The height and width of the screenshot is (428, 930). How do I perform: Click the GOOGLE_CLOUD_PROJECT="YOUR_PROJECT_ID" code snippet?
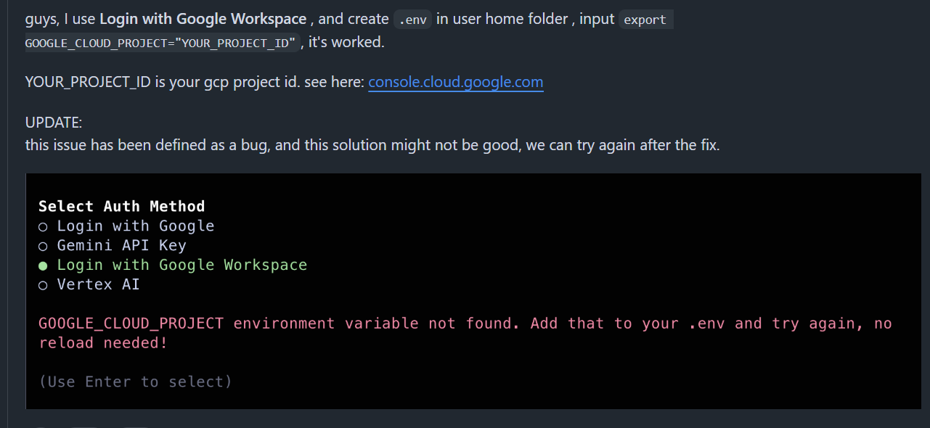coord(163,43)
